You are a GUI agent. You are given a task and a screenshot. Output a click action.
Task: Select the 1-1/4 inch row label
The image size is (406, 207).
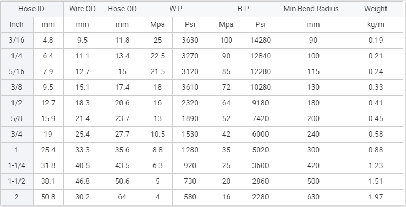[17, 165]
